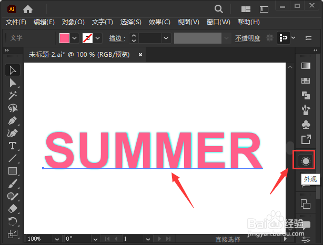323x245 pixels.
Task: Open the rotation angle 0° dropdown
Action: point(95,239)
